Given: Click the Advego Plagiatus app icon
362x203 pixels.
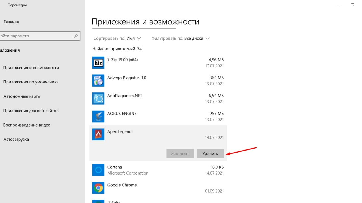Looking at the screenshot, I should (98, 80).
